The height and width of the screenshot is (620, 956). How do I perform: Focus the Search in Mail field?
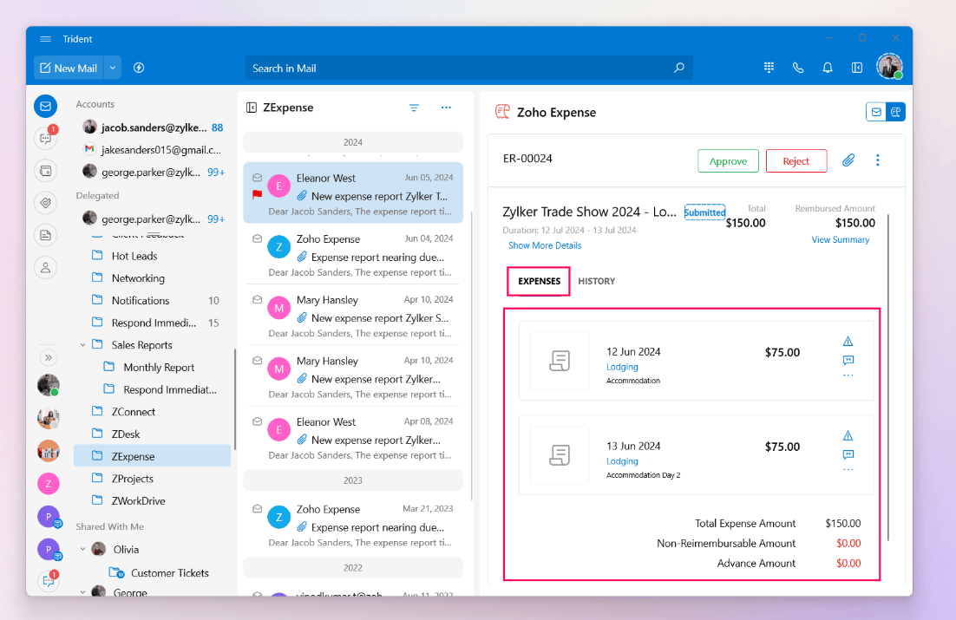click(468, 69)
